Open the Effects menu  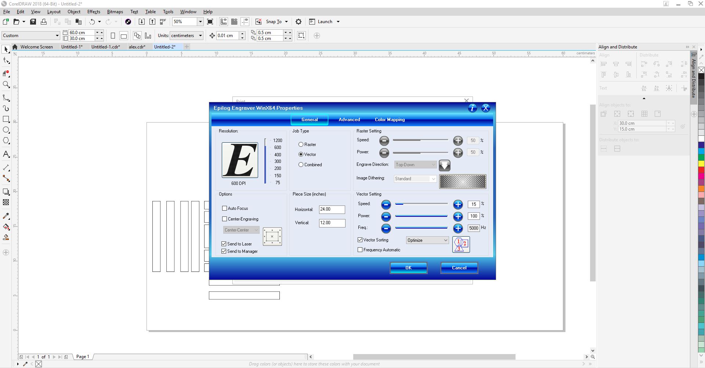[94, 12]
